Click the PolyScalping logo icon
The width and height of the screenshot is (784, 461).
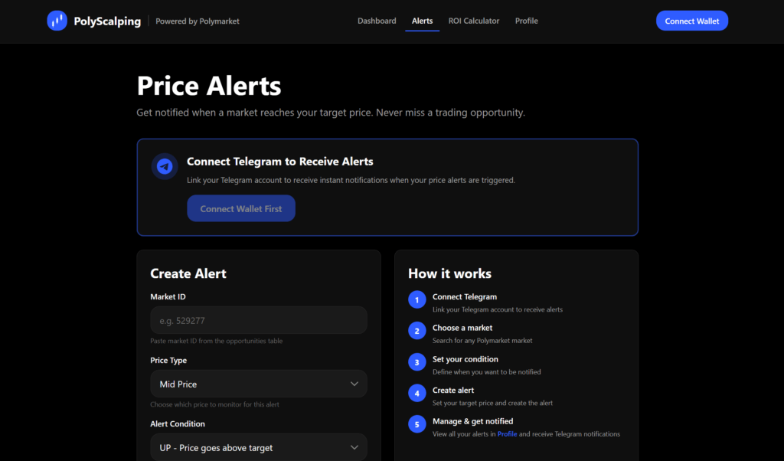pyautogui.click(x=57, y=21)
